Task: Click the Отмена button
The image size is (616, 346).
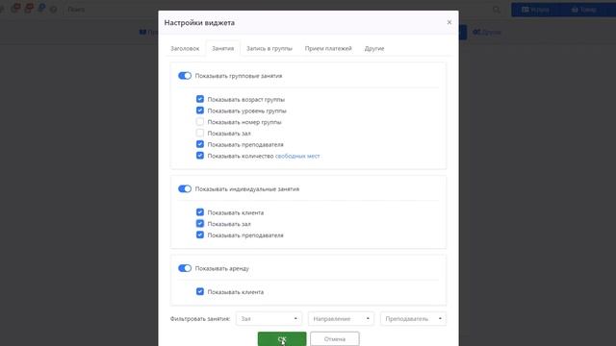Action: point(335,339)
